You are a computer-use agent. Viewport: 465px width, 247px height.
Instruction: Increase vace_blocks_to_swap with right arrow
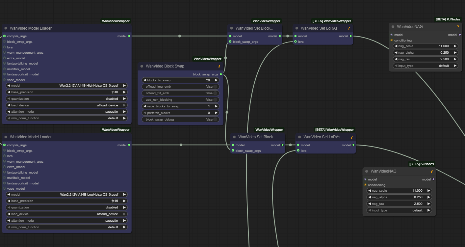[x=216, y=106]
